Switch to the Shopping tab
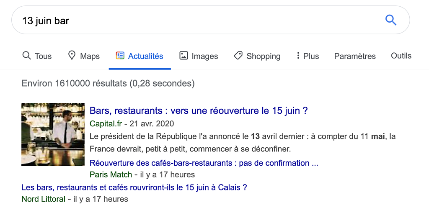The image size is (429, 205). tap(257, 56)
